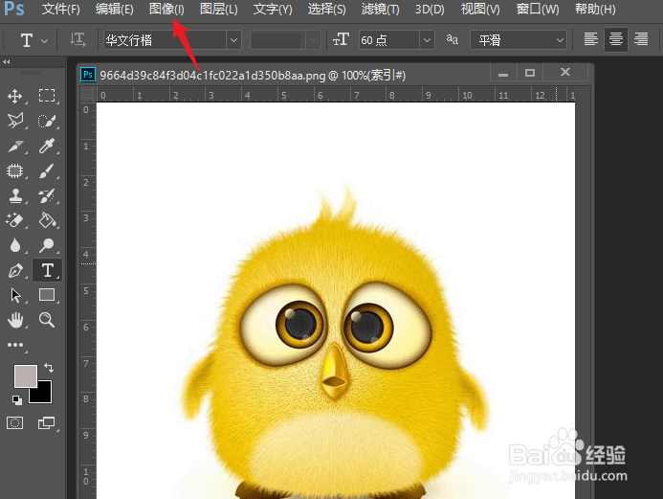Maximize the document window
Image resolution: width=663 pixels, height=499 pixels.
[530, 73]
